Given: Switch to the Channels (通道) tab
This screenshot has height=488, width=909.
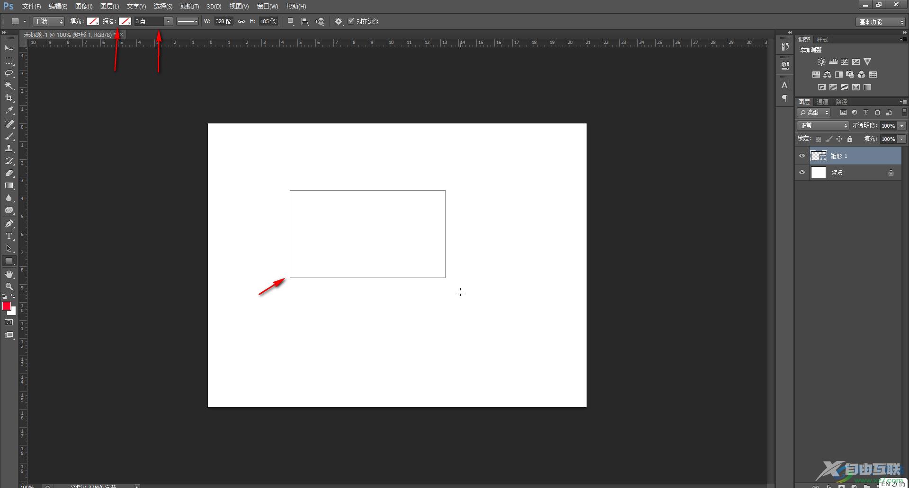Looking at the screenshot, I should (822, 102).
